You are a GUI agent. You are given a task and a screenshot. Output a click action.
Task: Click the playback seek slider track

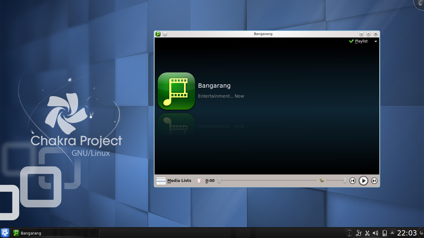(267, 180)
